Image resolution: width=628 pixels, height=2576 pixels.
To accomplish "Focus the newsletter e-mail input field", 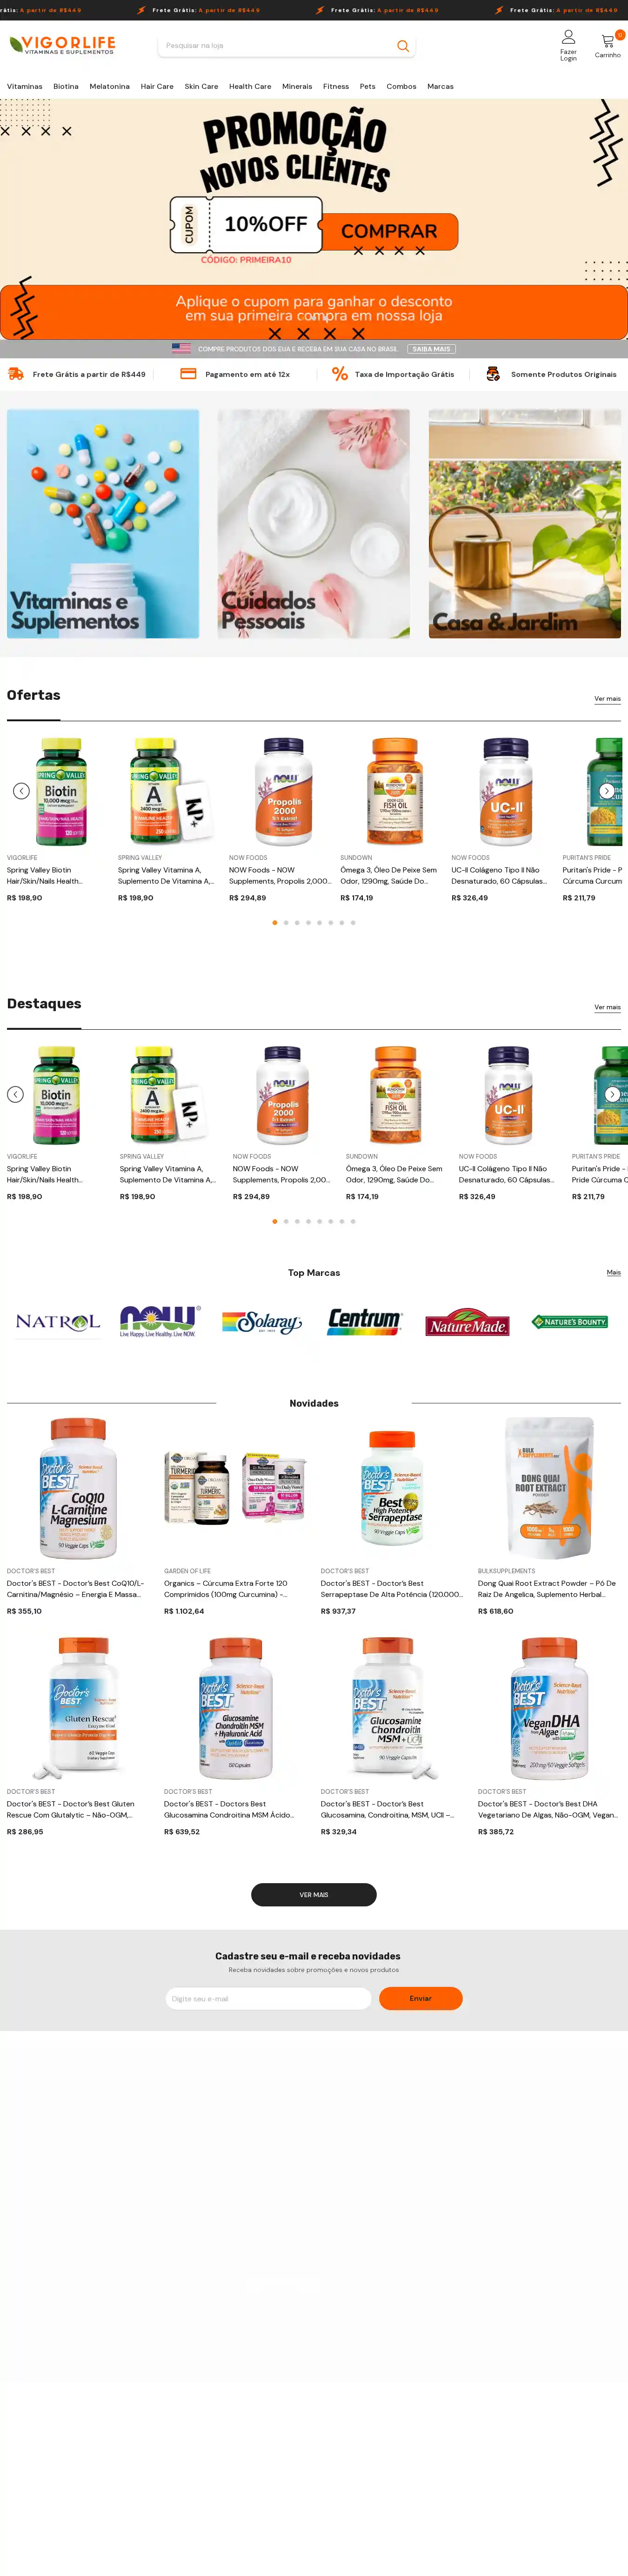I will [x=268, y=1998].
